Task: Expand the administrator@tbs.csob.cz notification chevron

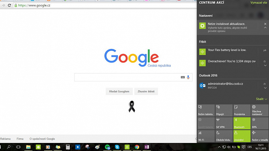Action: tap(265, 88)
